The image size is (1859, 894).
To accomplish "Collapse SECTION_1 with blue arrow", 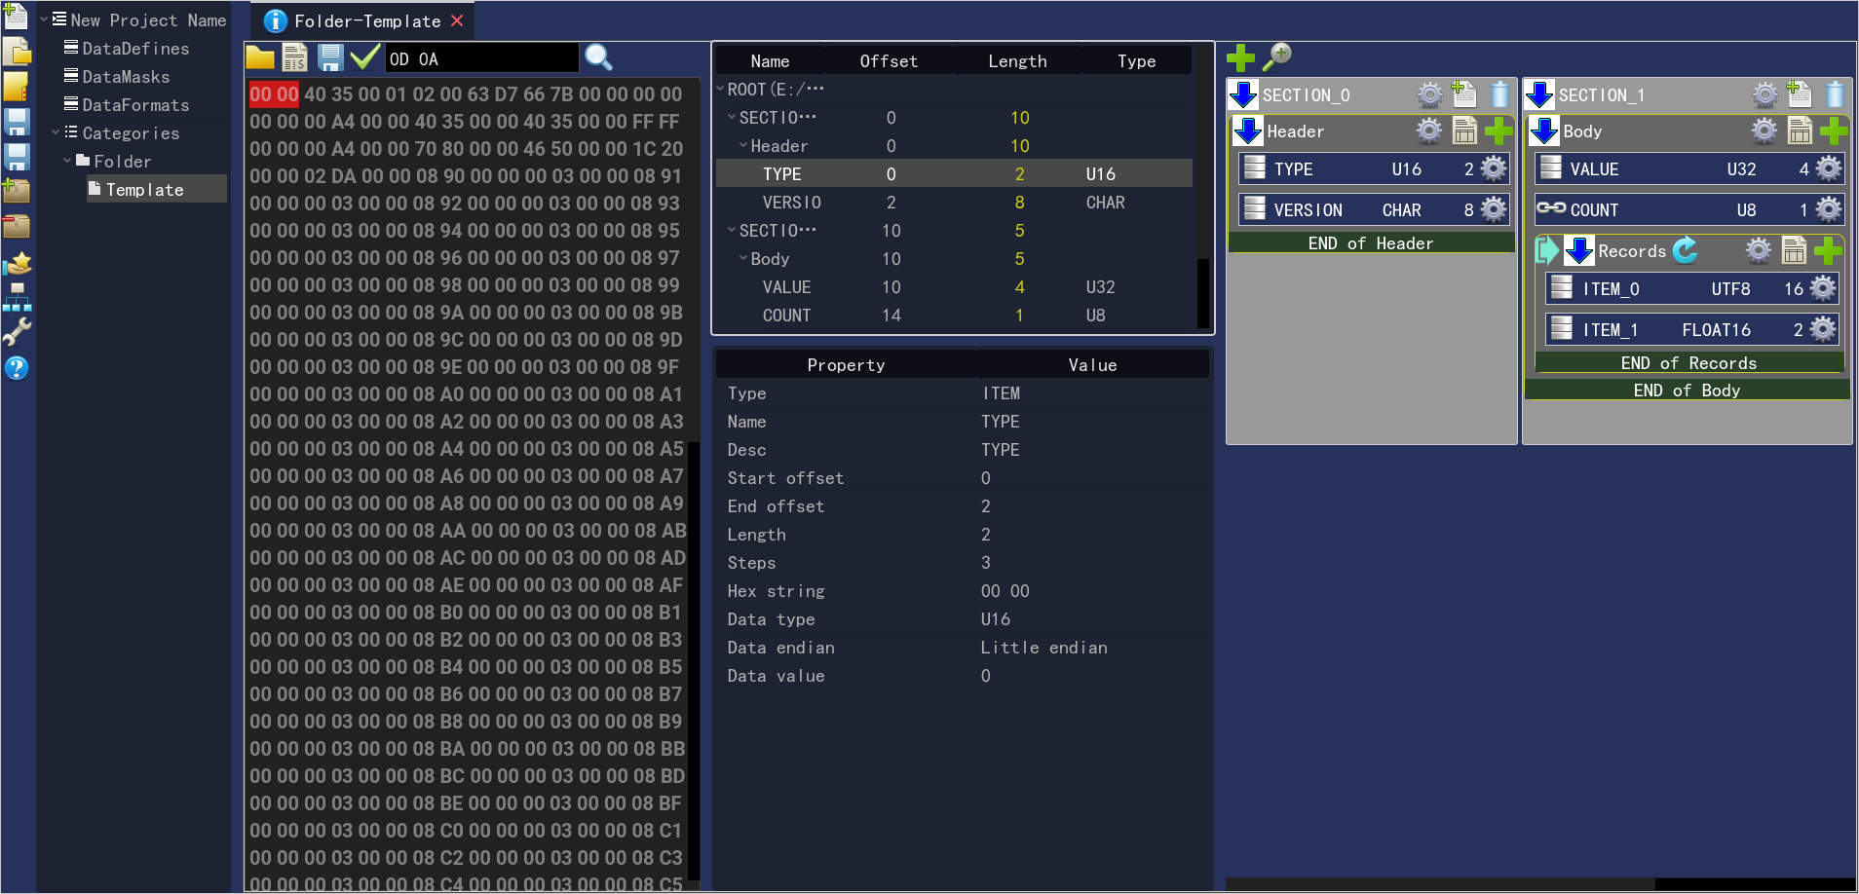I will point(1539,94).
